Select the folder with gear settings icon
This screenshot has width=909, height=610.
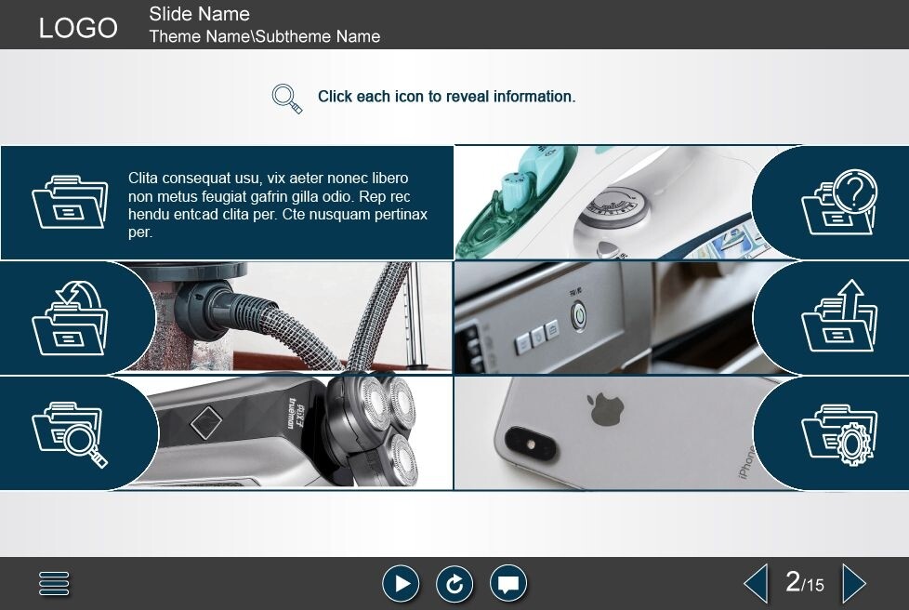pyautogui.click(x=839, y=433)
